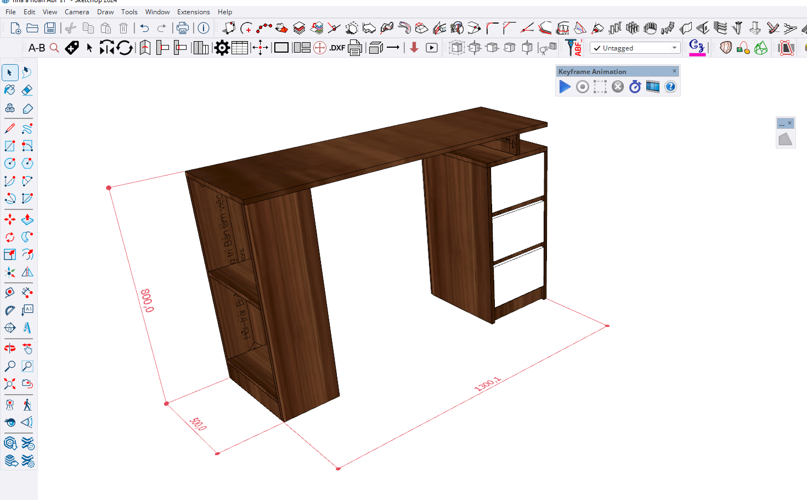Close the Keyframe Animation panel

674,71
